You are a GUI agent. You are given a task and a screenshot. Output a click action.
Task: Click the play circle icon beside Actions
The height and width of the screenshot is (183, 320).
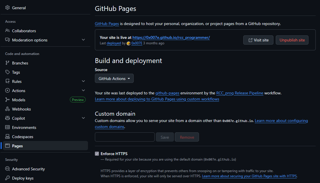(x=7, y=90)
